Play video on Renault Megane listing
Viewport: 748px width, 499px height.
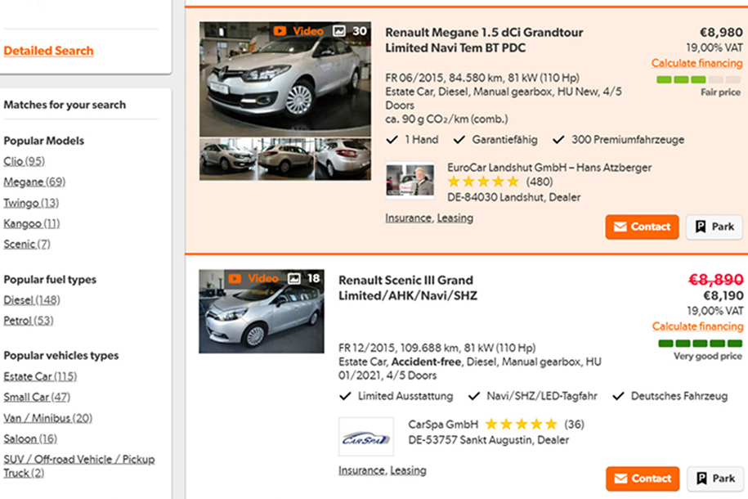tap(298, 31)
